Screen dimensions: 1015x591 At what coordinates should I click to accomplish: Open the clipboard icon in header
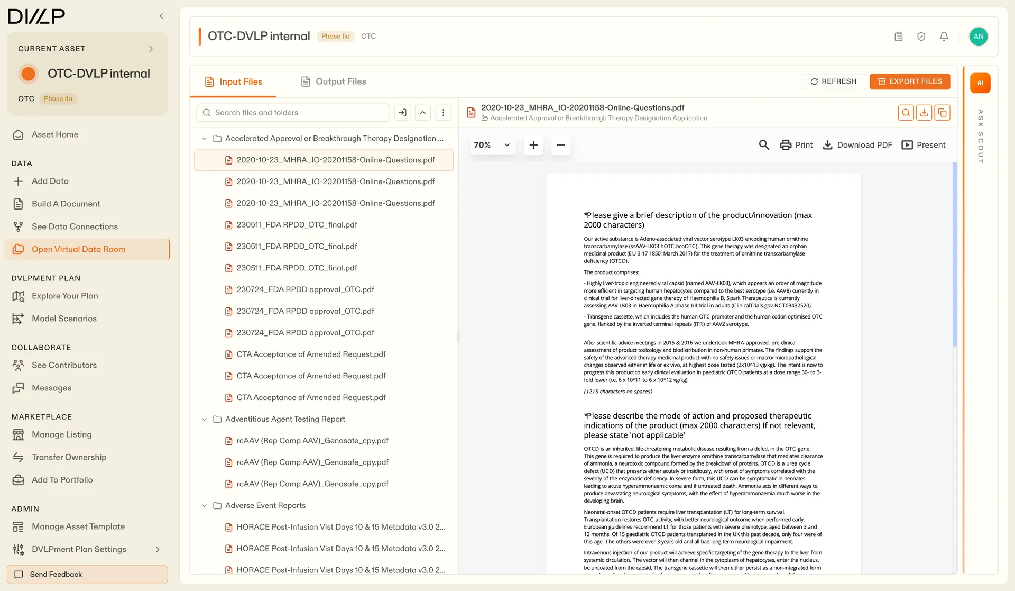point(899,37)
